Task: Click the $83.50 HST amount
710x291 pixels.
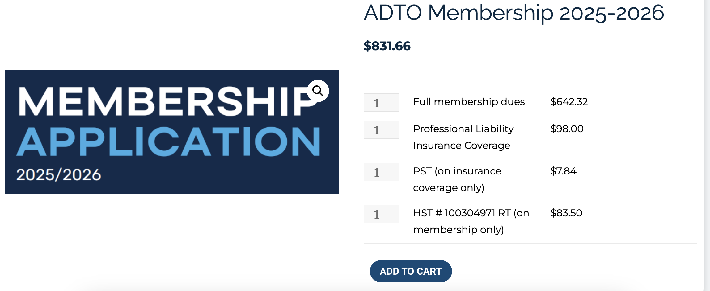Action: click(566, 213)
